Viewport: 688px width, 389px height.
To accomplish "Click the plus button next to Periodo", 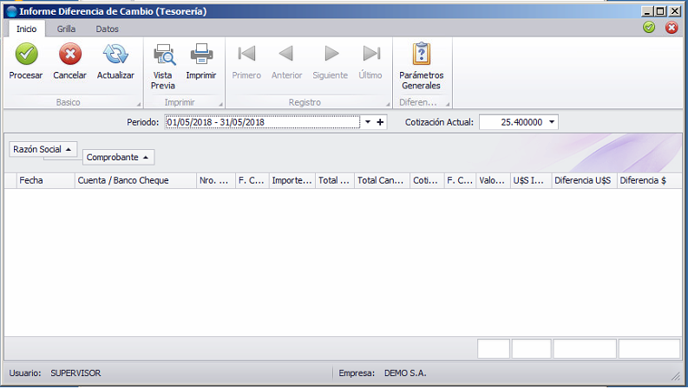I will 380,122.
